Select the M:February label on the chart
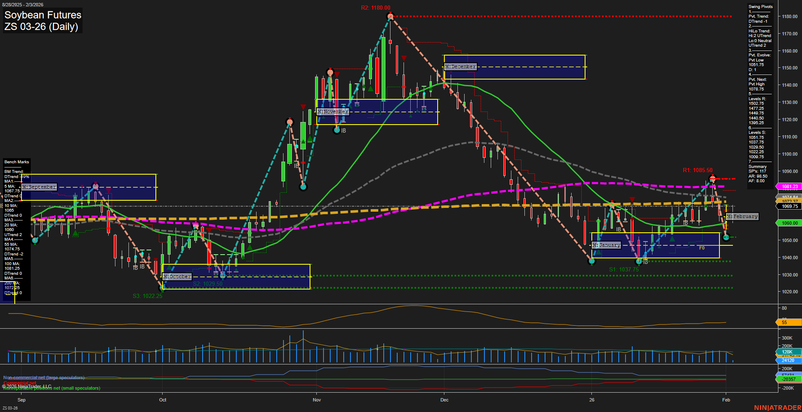 click(x=743, y=216)
